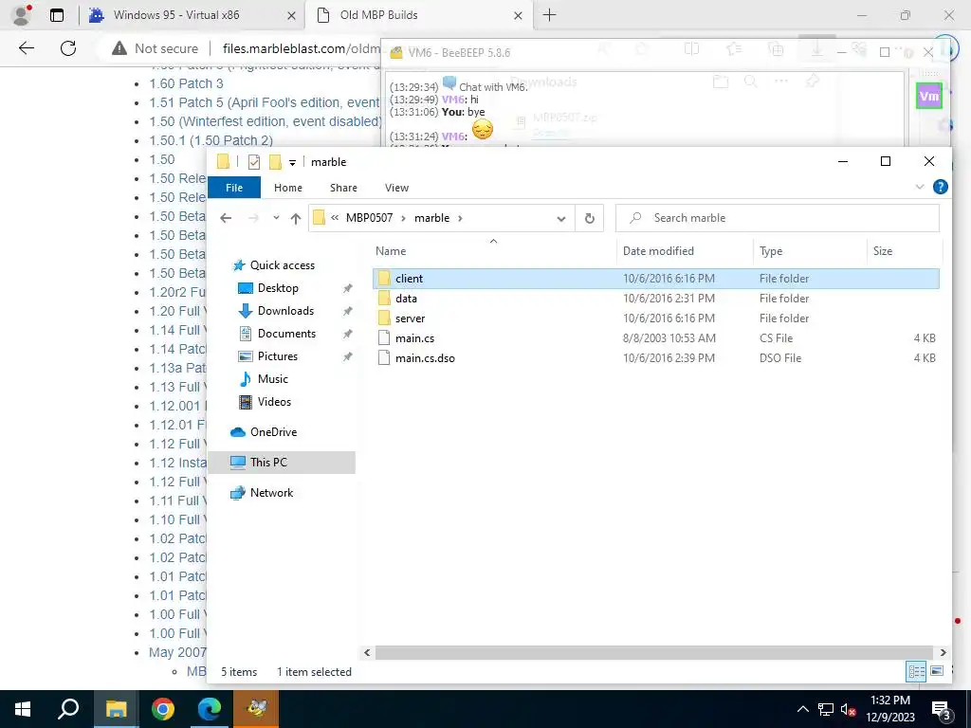Open Desktop in navigation pane

[x=278, y=288]
